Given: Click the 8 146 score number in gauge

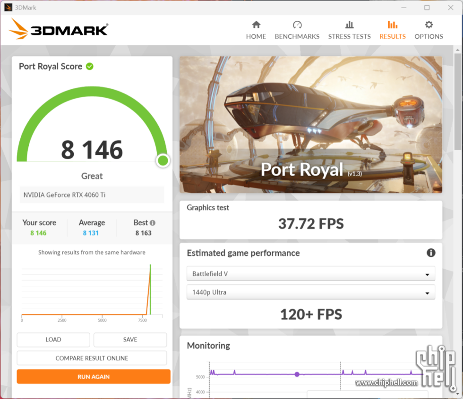Looking at the screenshot, I should pos(92,150).
